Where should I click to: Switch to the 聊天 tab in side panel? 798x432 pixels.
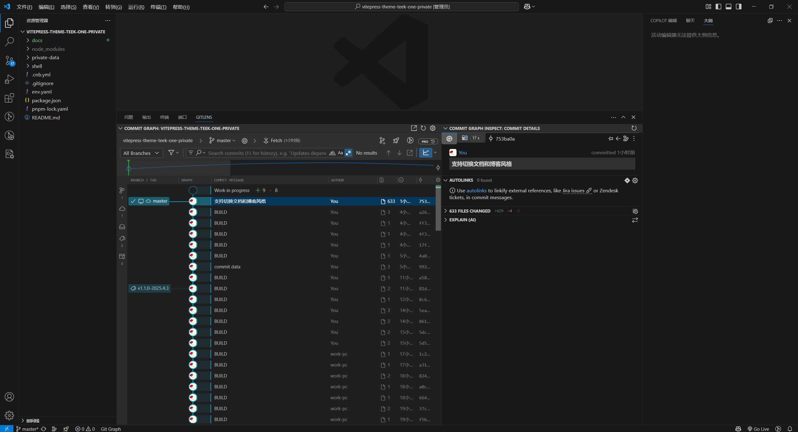(690, 21)
